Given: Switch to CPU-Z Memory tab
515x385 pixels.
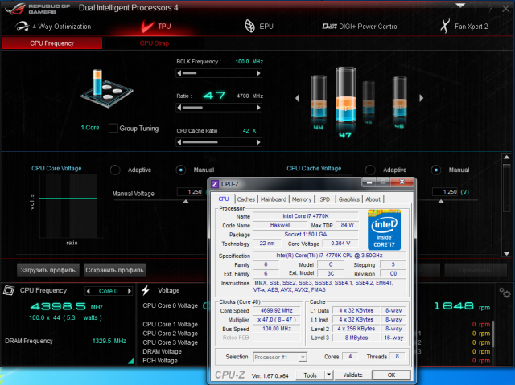Looking at the screenshot, I should 302,199.
